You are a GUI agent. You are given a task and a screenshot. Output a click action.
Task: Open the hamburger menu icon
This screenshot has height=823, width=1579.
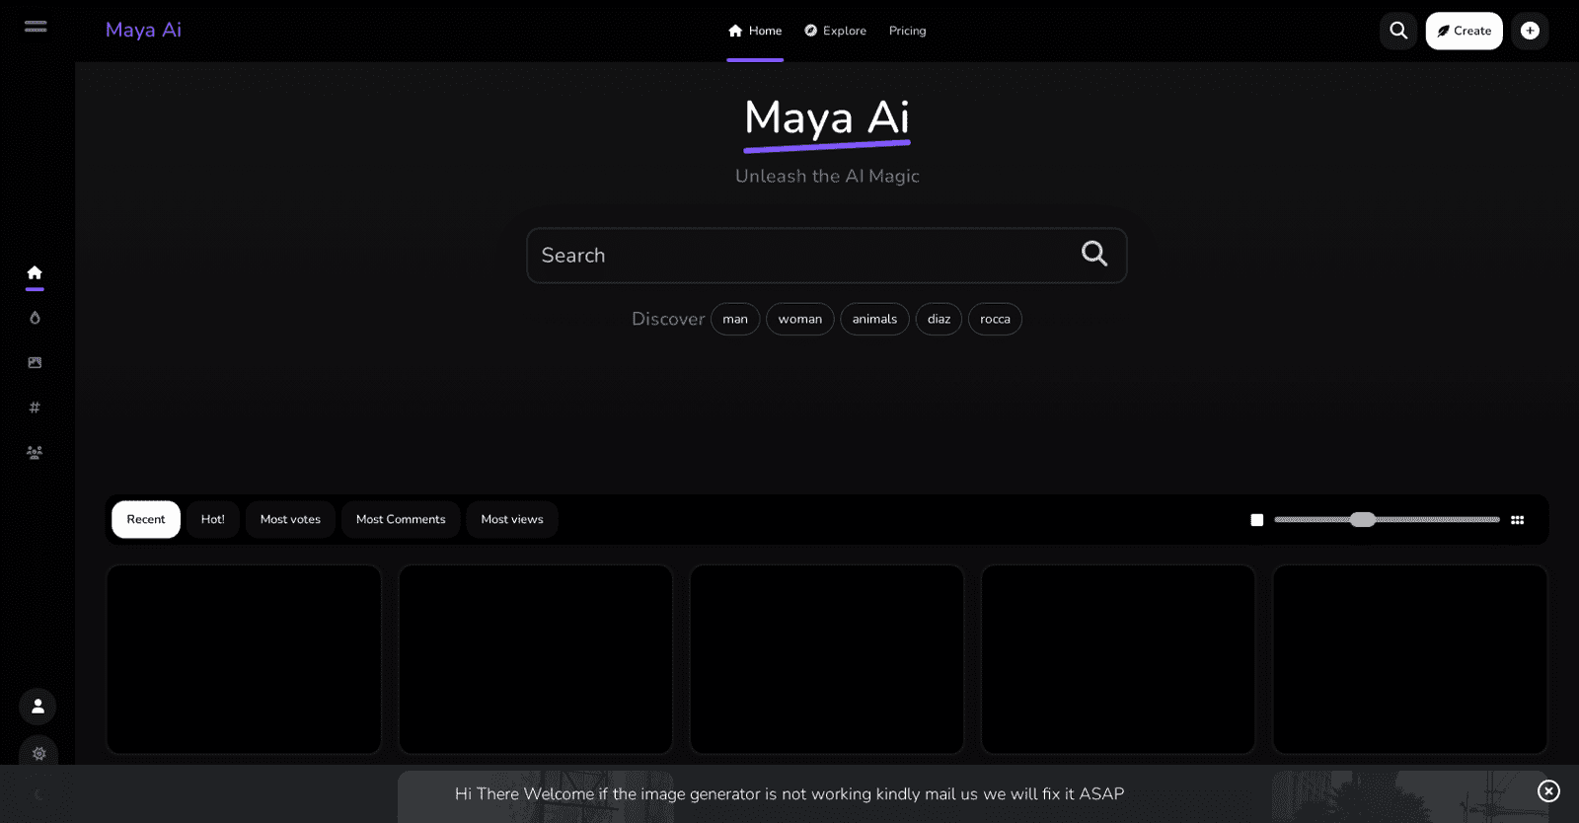click(x=36, y=27)
